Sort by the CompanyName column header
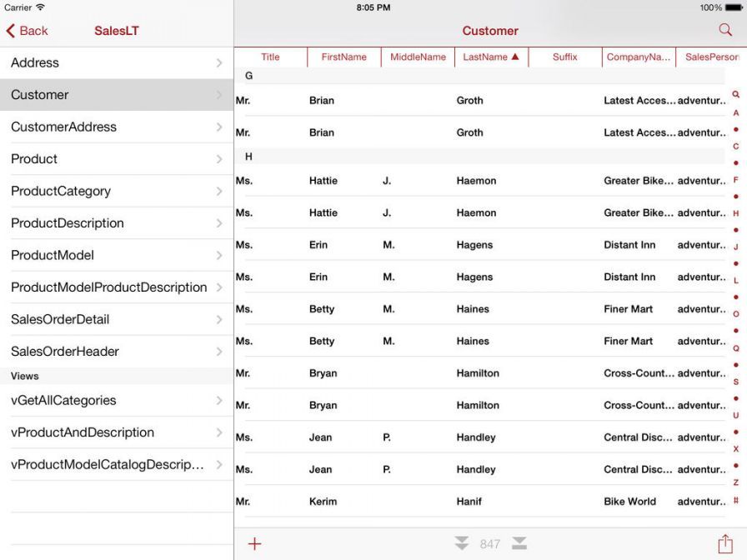747x560 pixels. point(638,57)
